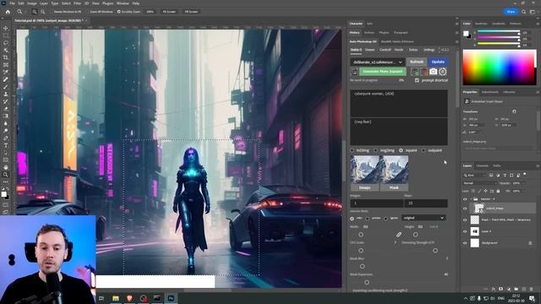The width and height of the screenshot is (541, 304).
Task: Click inside the color spectrum picker
Action: click(500, 68)
